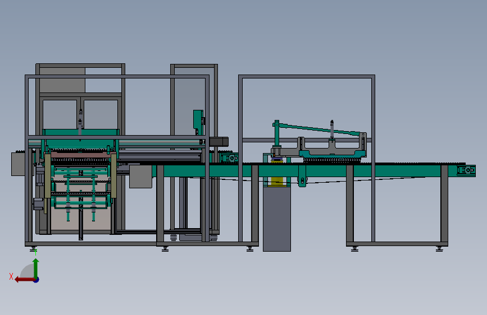The height and width of the screenshot is (315, 487).
Task: Select the red X label beside the triad
Action: (x=11, y=276)
